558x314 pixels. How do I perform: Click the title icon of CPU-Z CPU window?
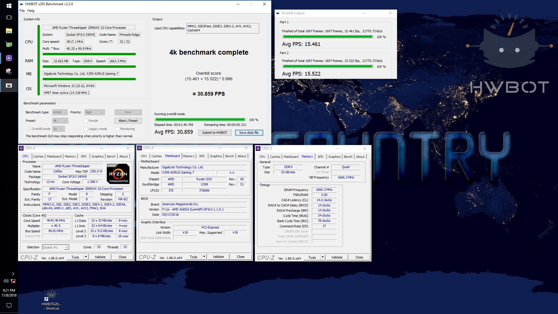point(21,148)
